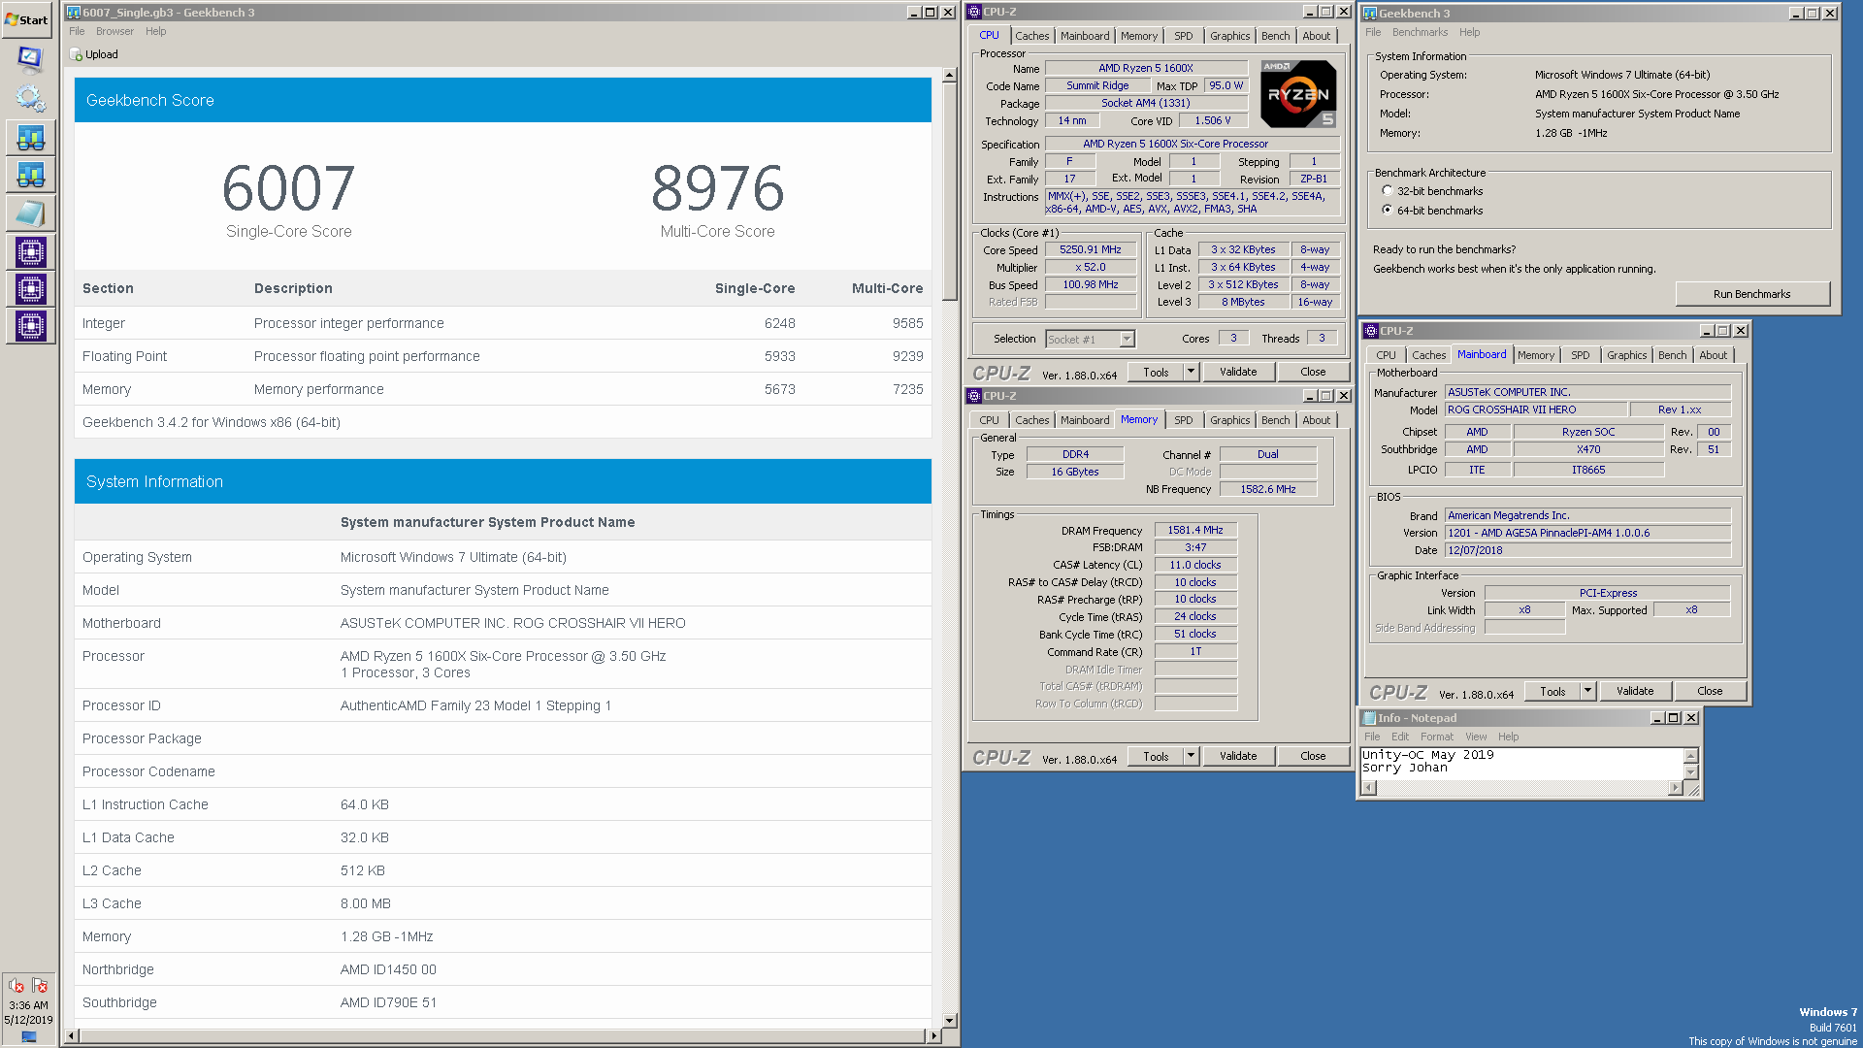Click Upload in the Geekbench result window
The height and width of the screenshot is (1048, 1863).
point(94,55)
